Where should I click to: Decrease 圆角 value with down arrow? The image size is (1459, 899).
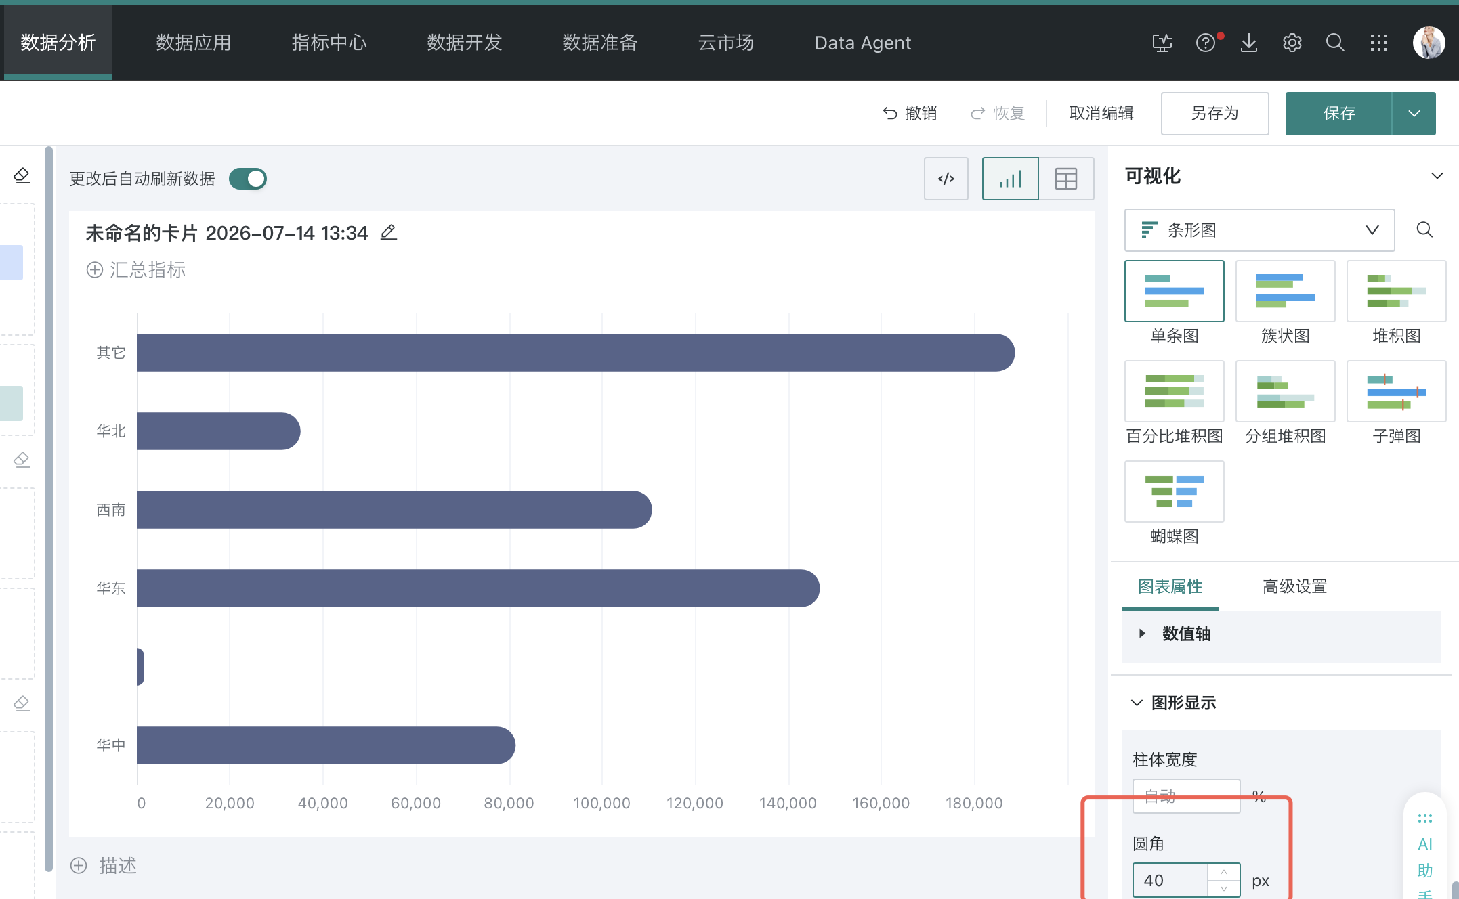[1224, 888]
